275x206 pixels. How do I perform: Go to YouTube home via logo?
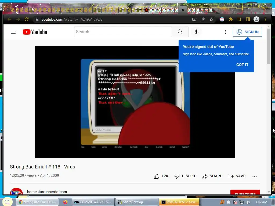click(35, 32)
